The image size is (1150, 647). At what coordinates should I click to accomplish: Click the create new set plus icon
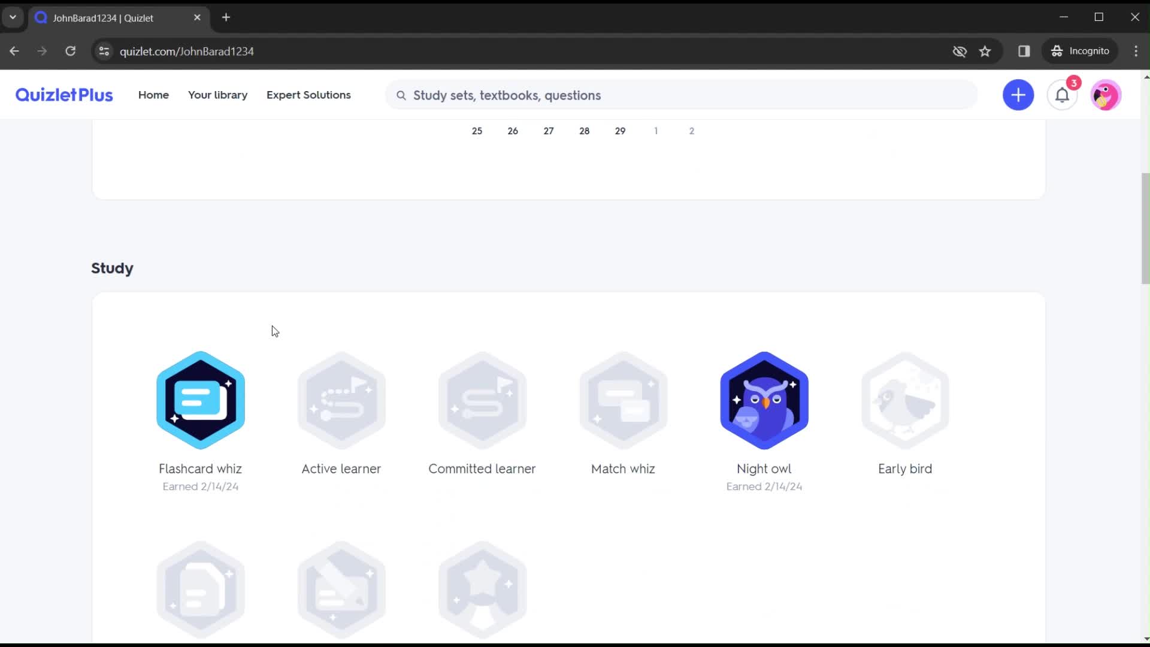tap(1019, 95)
